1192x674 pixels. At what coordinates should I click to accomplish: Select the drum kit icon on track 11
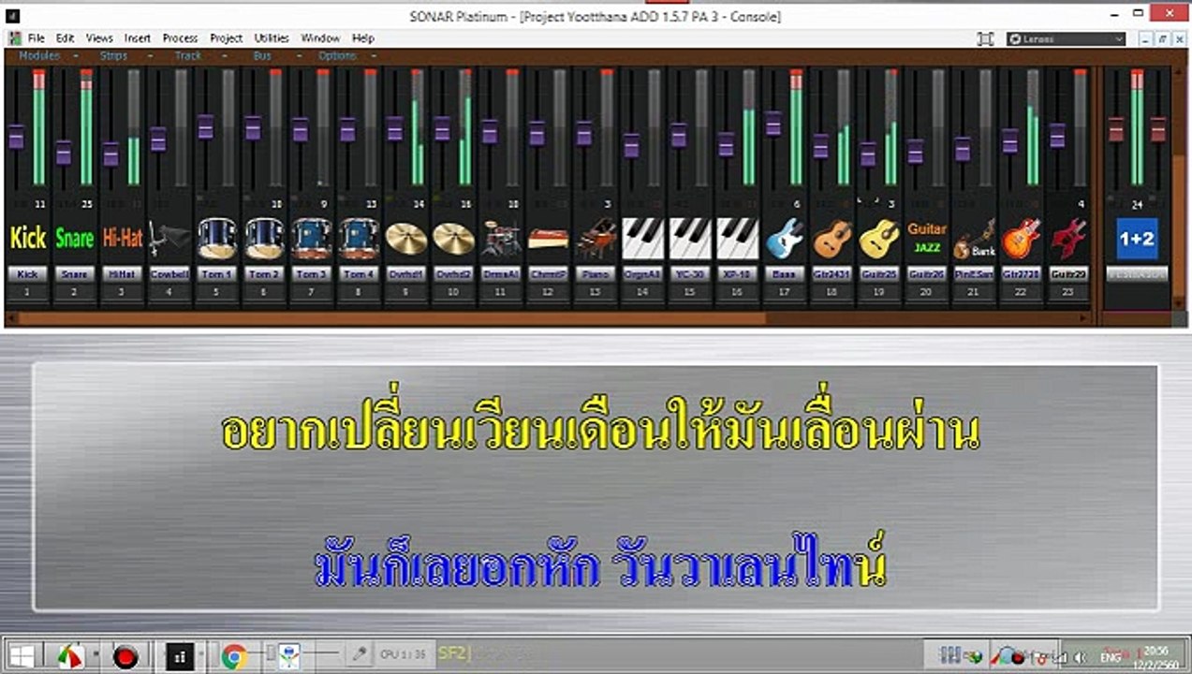coord(501,239)
